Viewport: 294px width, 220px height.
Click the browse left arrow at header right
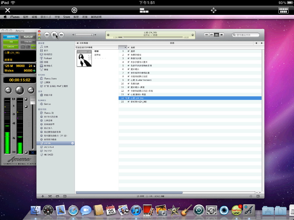256,43
